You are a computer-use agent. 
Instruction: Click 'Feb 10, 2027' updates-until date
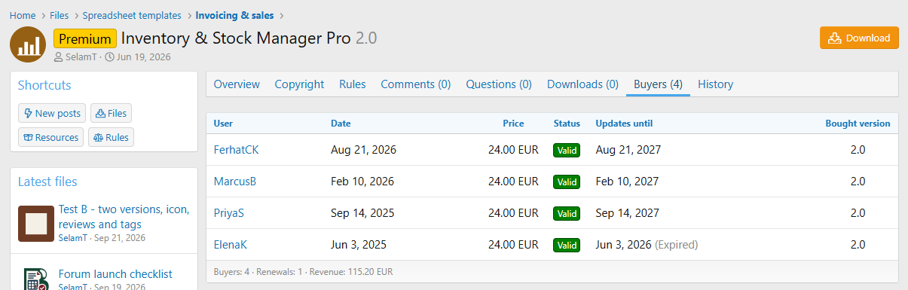click(x=627, y=182)
